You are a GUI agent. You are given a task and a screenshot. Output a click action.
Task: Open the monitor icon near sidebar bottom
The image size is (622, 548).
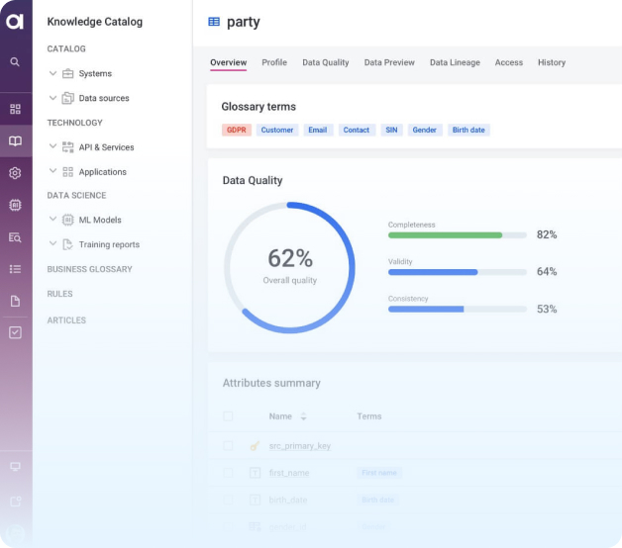point(15,466)
